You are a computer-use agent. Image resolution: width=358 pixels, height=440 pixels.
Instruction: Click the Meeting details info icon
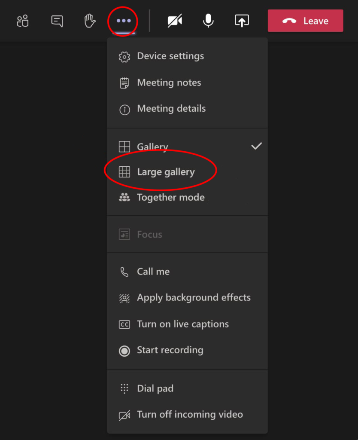tap(124, 110)
